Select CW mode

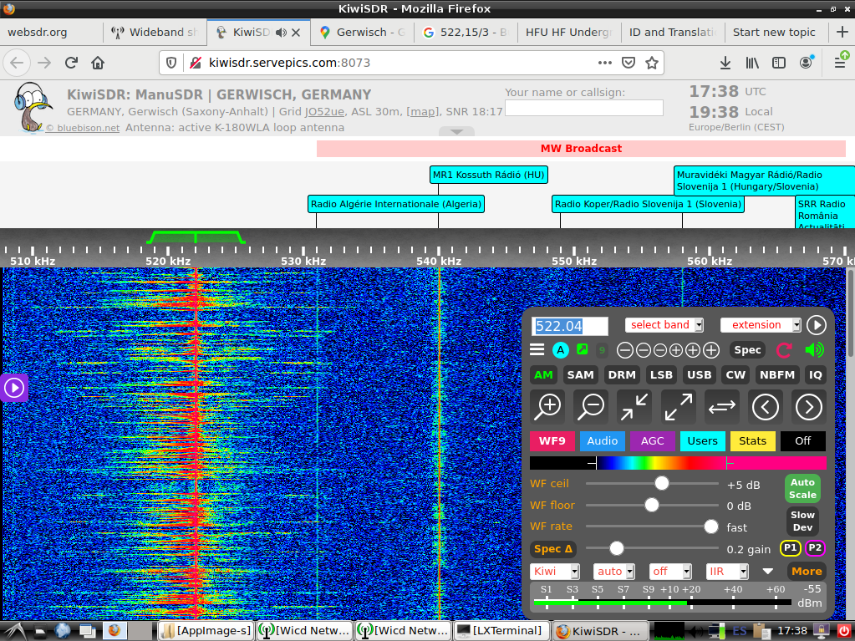[x=735, y=375]
